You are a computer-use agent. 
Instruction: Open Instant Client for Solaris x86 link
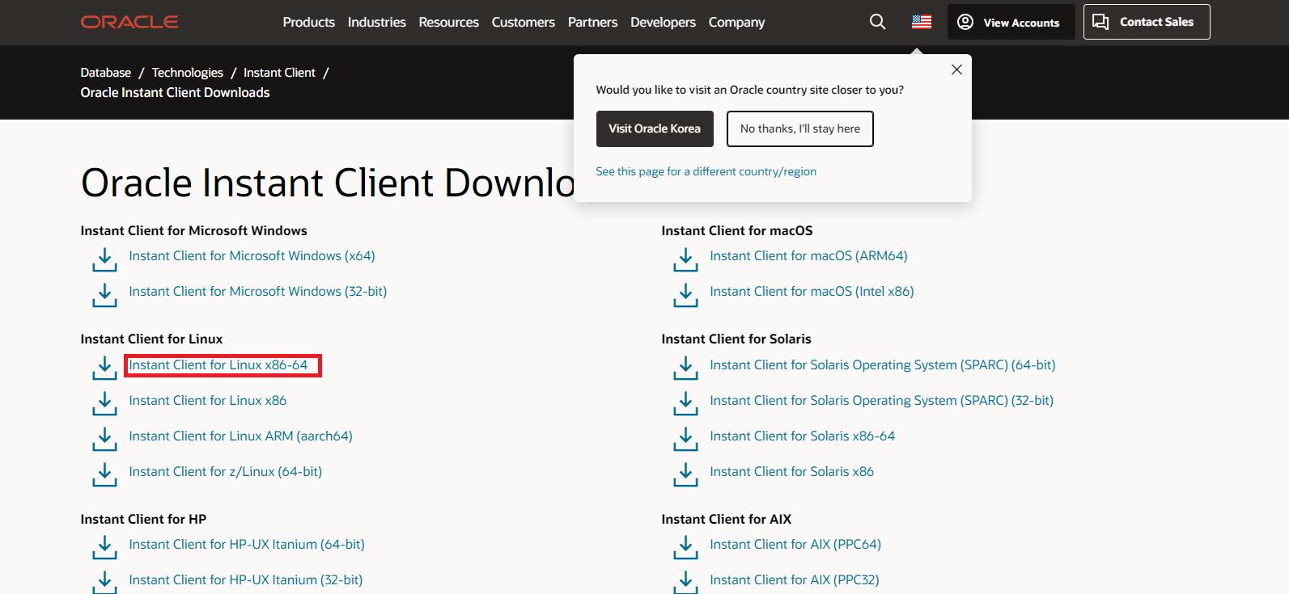pyautogui.click(x=791, y=471)
